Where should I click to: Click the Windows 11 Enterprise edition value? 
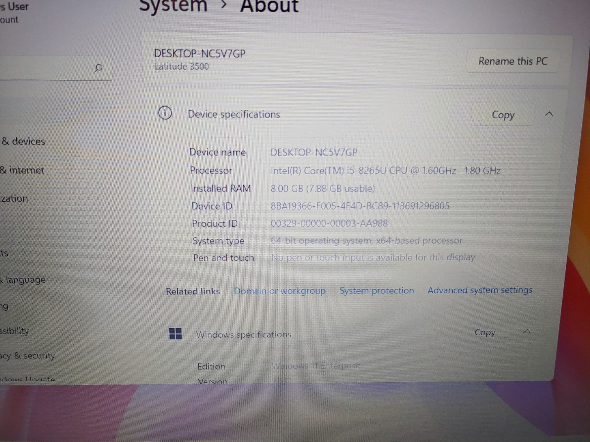(315, 365)
